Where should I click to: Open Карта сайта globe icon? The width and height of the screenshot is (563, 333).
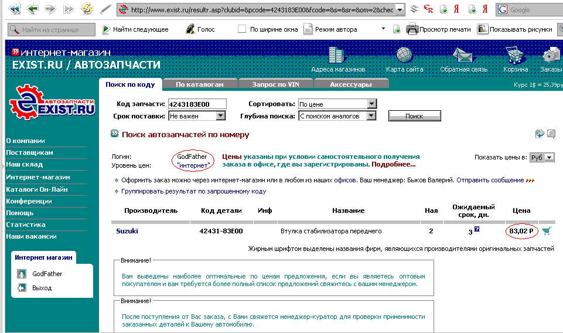(404, 56)
